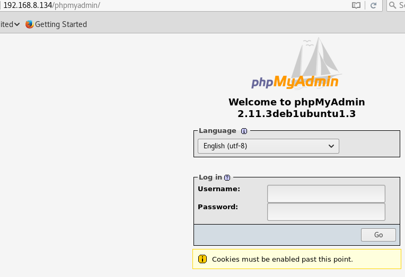The image size is (405, 277).
Task: Click the address bar URL 192.168.8.134/phpmyadmin/
Action: (51, 5)
